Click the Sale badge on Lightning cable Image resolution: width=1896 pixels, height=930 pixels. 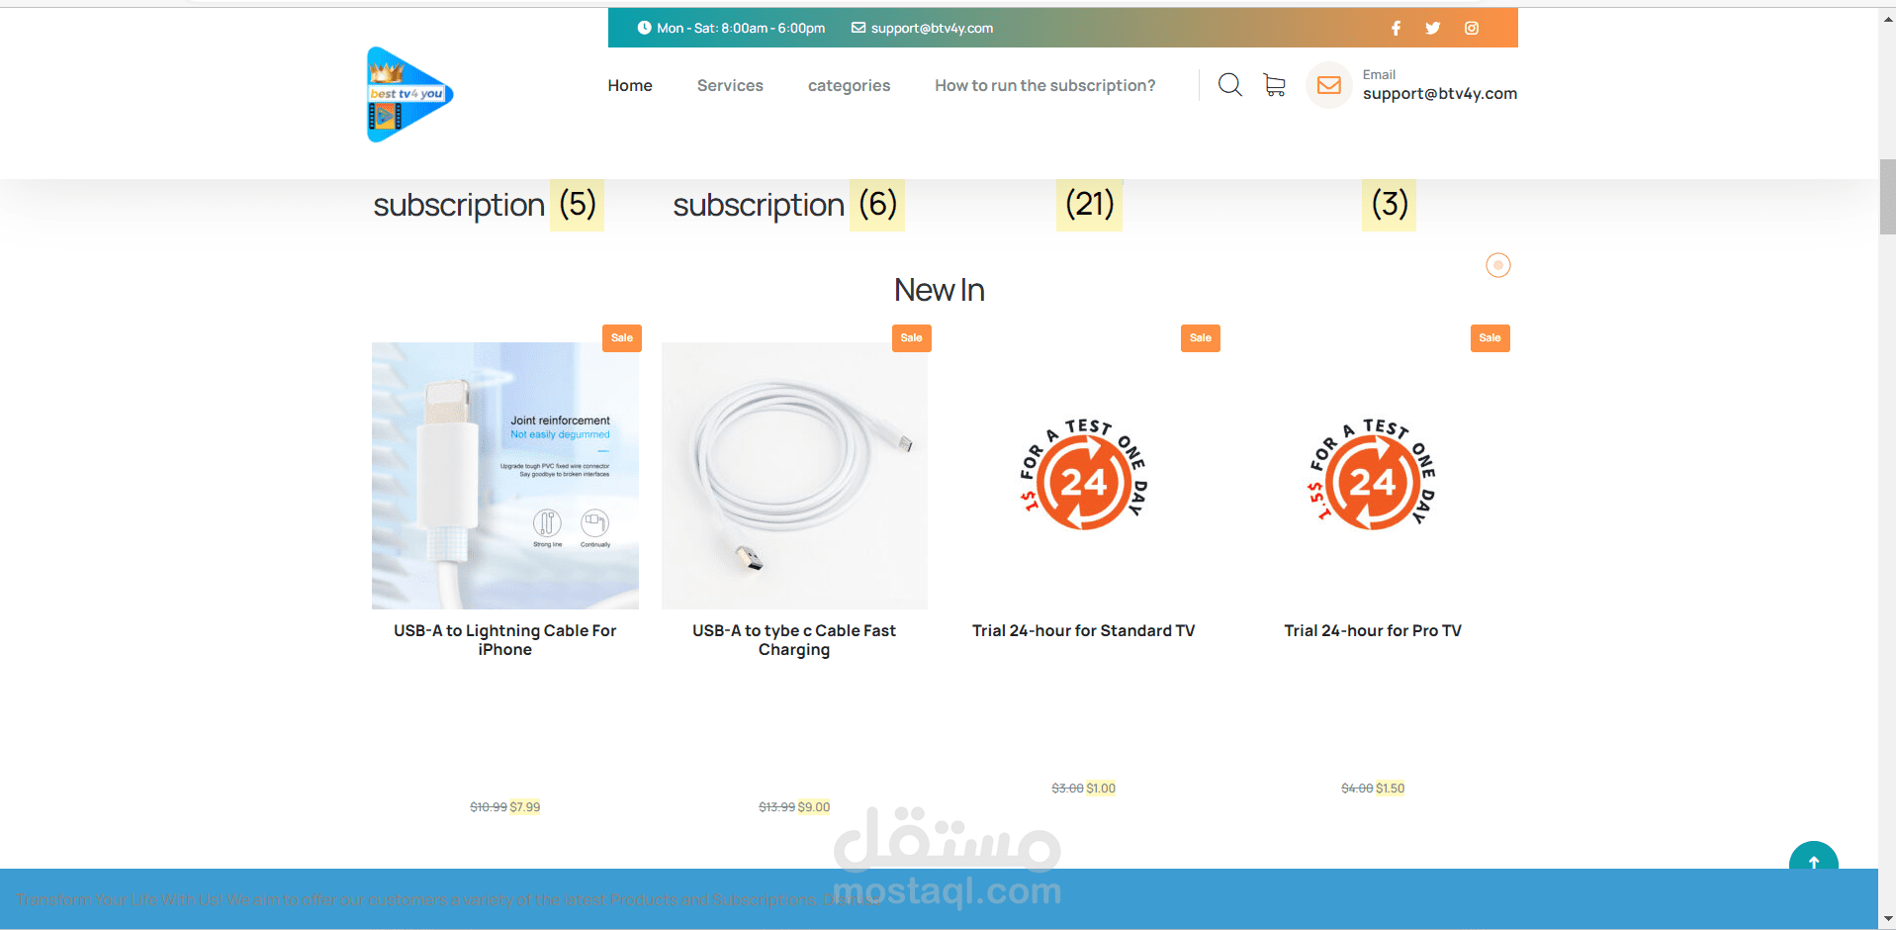pos(621,338)
